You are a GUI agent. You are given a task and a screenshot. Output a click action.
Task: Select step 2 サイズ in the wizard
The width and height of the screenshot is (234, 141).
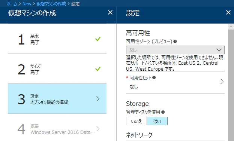[x=57, y=69]
